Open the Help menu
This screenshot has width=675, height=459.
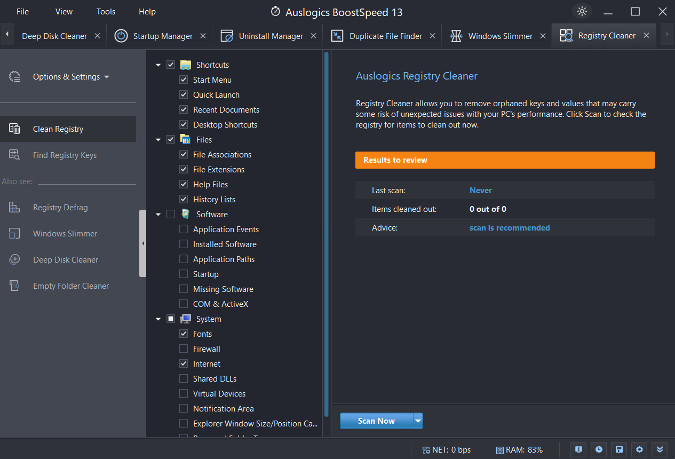[x=147, y=11]
